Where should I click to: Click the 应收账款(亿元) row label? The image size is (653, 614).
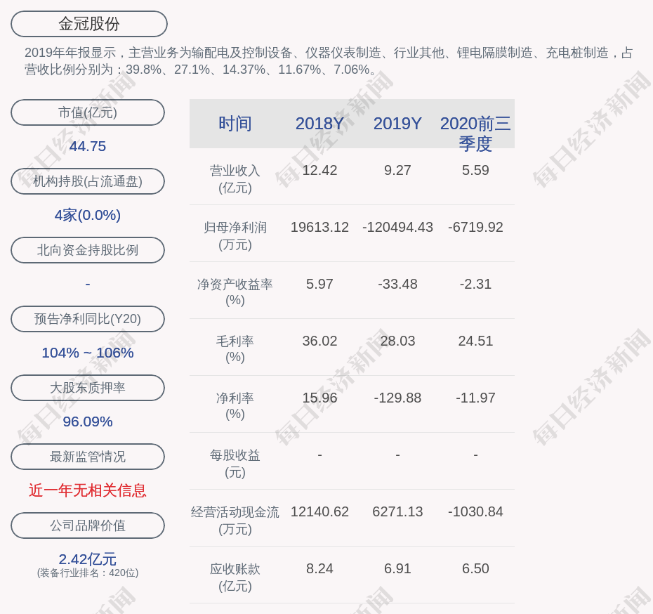(235, 577)
